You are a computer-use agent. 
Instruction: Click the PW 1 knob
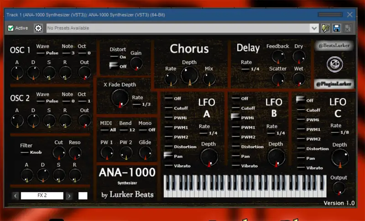107,153
